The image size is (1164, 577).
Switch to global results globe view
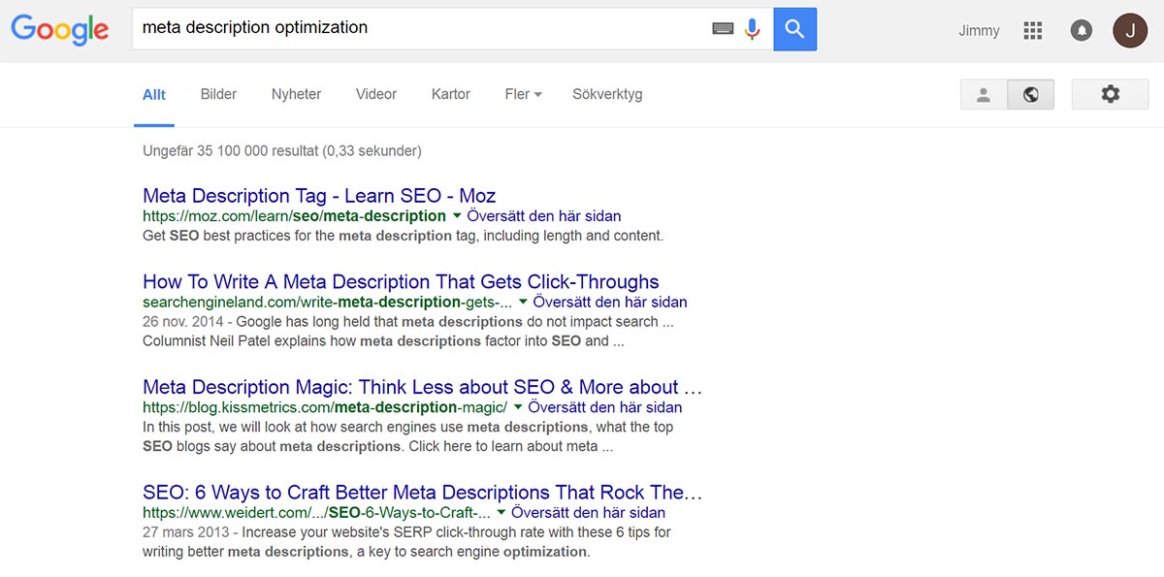pos(1031,95)
